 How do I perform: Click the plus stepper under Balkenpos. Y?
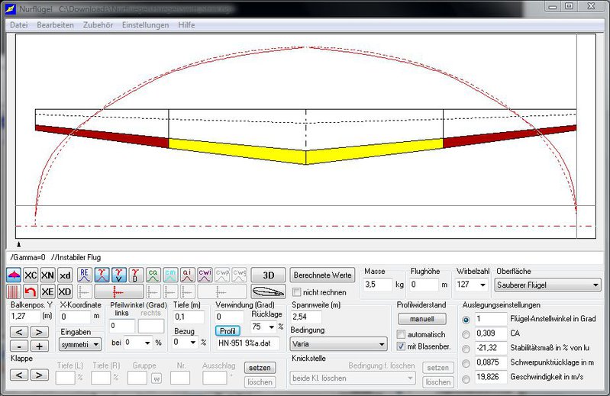click(39, 346)
